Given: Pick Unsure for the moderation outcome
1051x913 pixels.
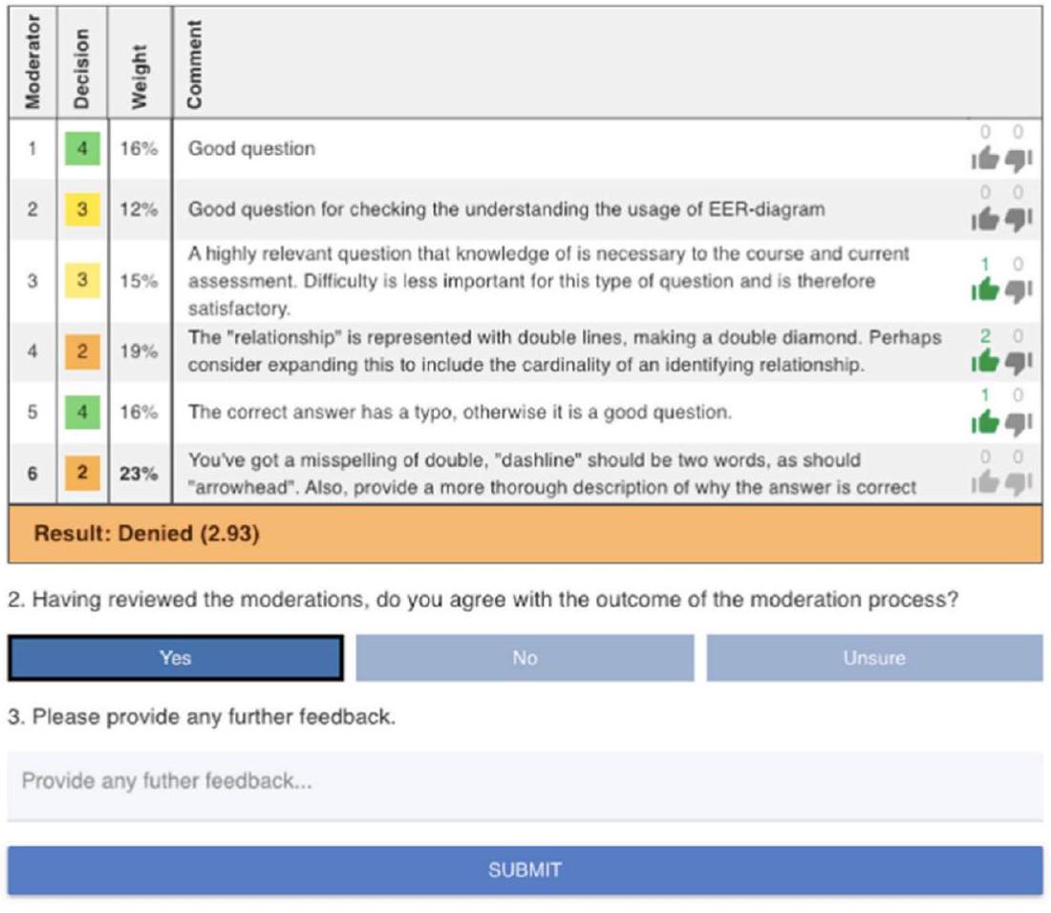Looking at the screenshot, I should click(874, 658).
